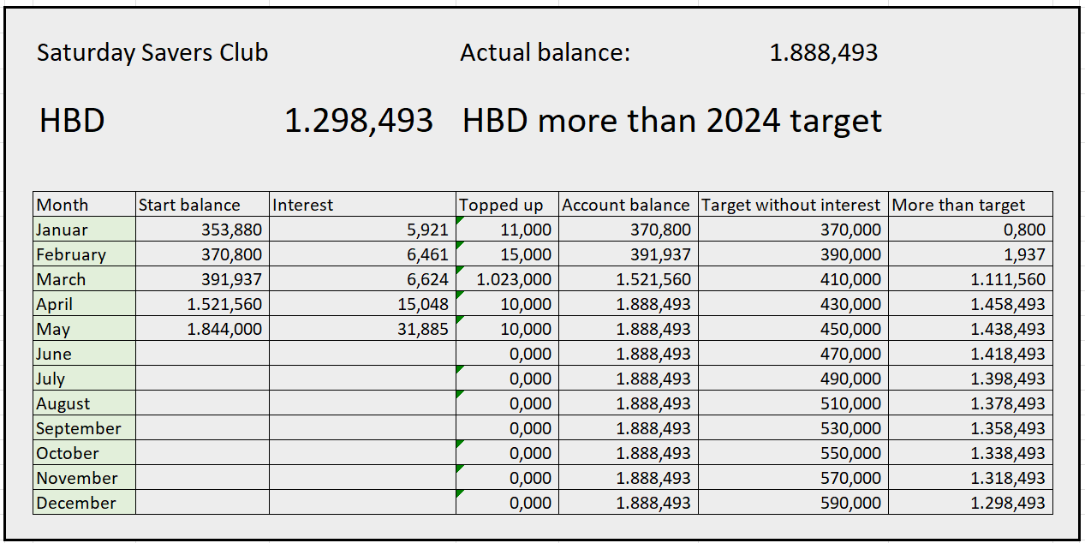Screen dimensions: 1085x543
Task: Click the "Januar" month cell
Action: coord(84,229)
